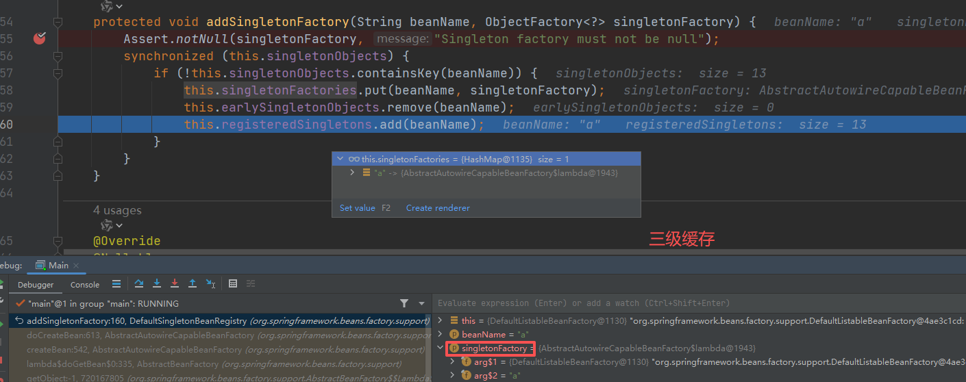Toggle the breakpoint on line 55
The width and height of the screenshot is (966, 382).
click(39, 38)
